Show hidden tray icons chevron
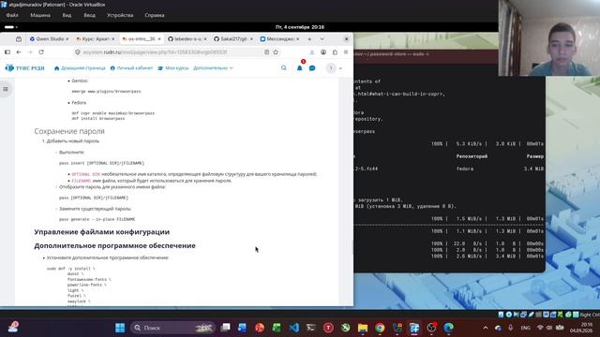This screenshot has width=600, height=337. (x=486, y=328)
